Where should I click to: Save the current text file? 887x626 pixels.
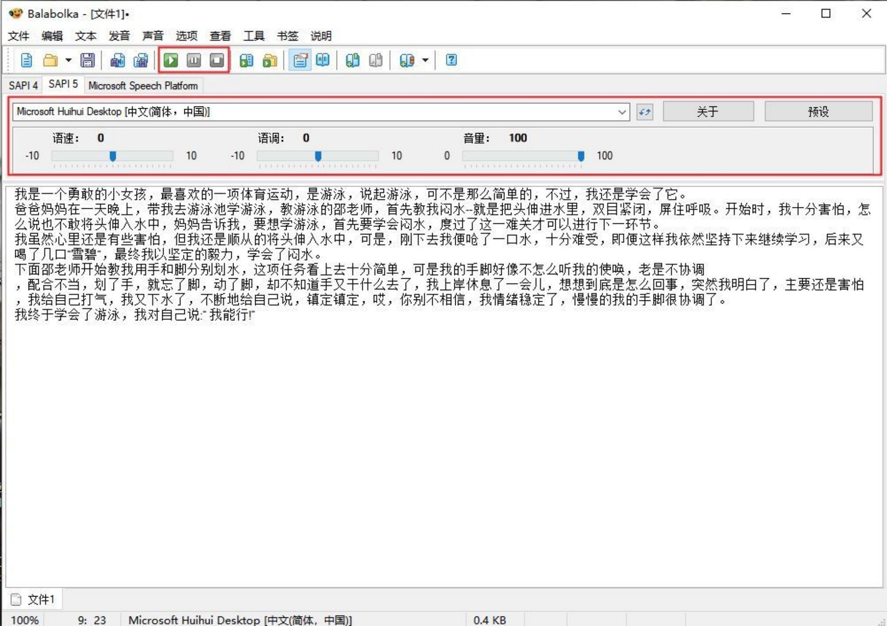pos(88,61)
